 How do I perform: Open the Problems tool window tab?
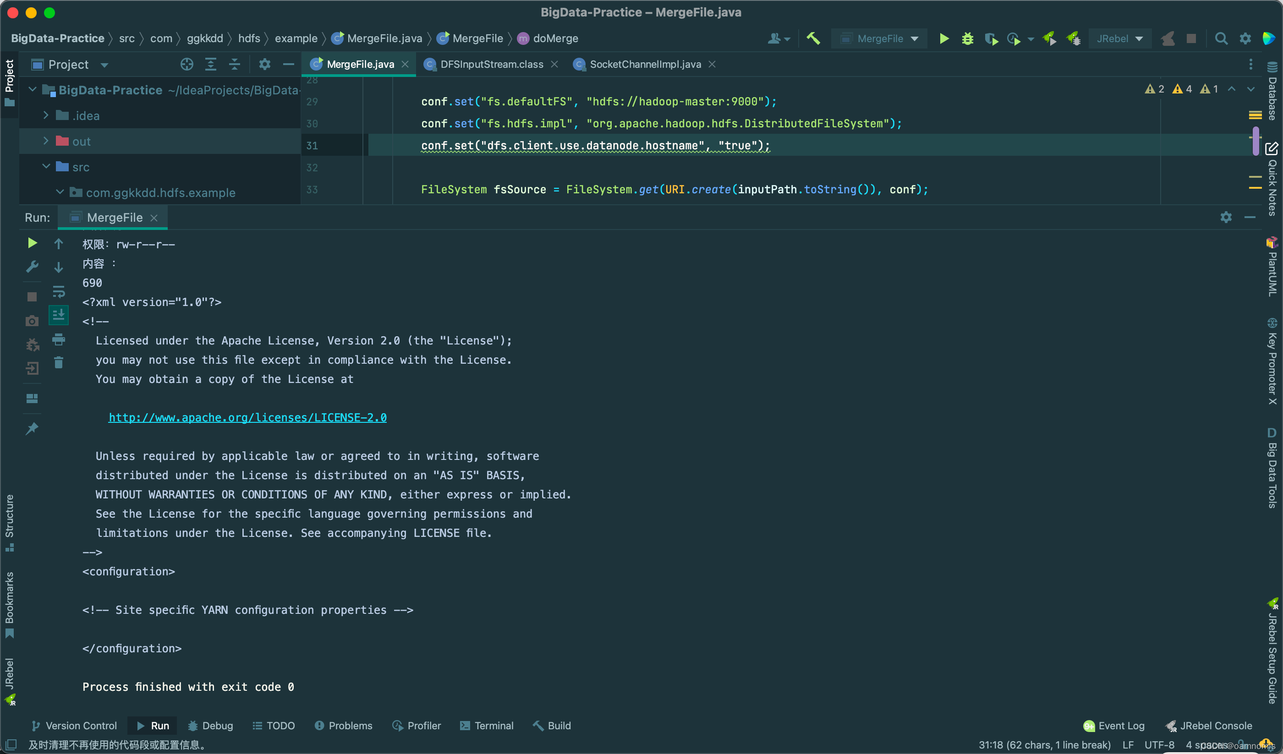343,726
